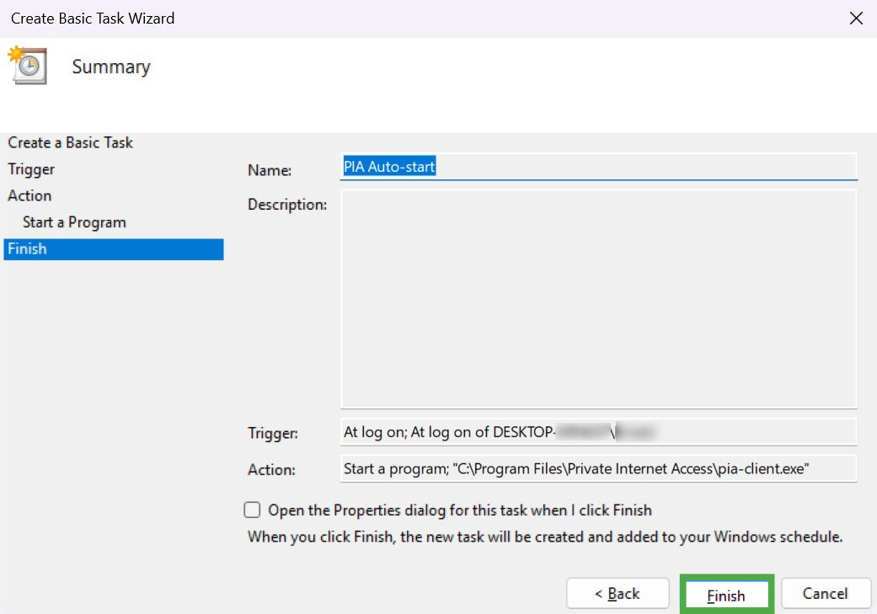Select the Trigger step in sidebar
The height and width of the screenshot is (614, 877).
[x=31, y=169]
